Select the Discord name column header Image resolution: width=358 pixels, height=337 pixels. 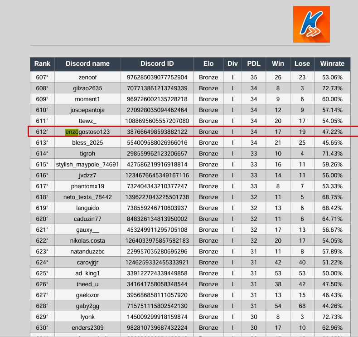tap(87, 63)
